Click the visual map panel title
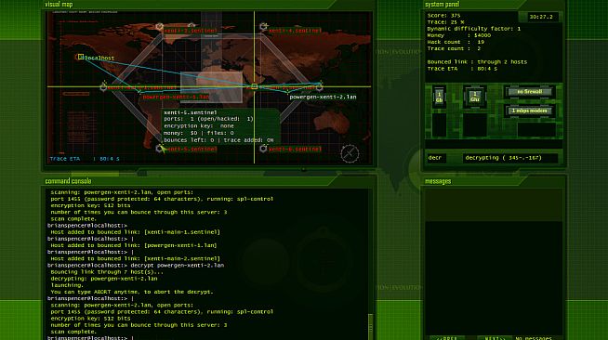This screenshot has width=608, height=340. (x=59, y=5)
